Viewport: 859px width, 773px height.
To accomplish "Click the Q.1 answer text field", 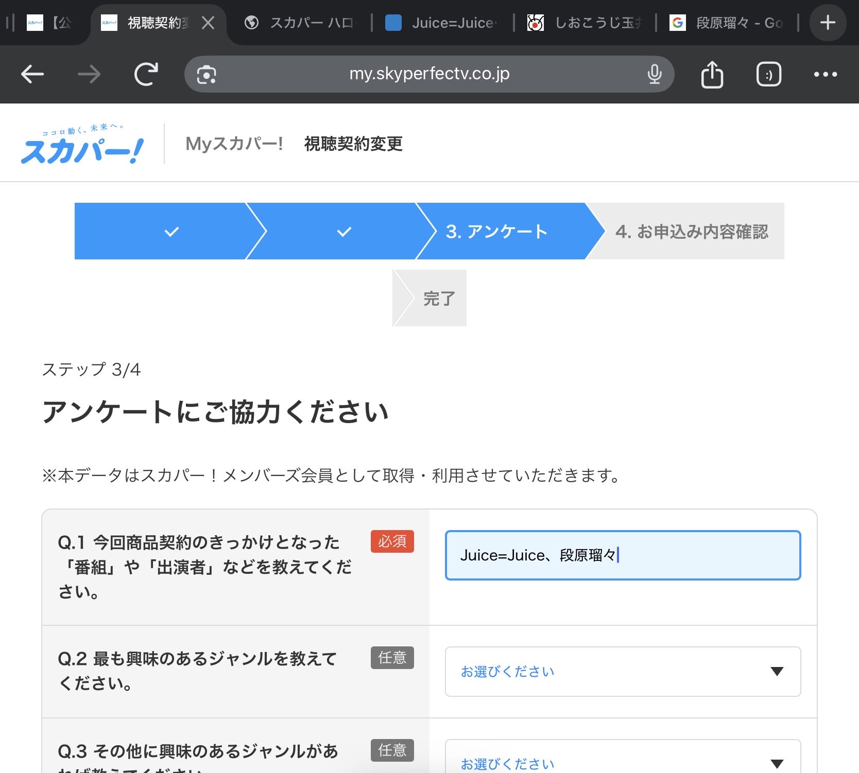I will click(623, 555).
